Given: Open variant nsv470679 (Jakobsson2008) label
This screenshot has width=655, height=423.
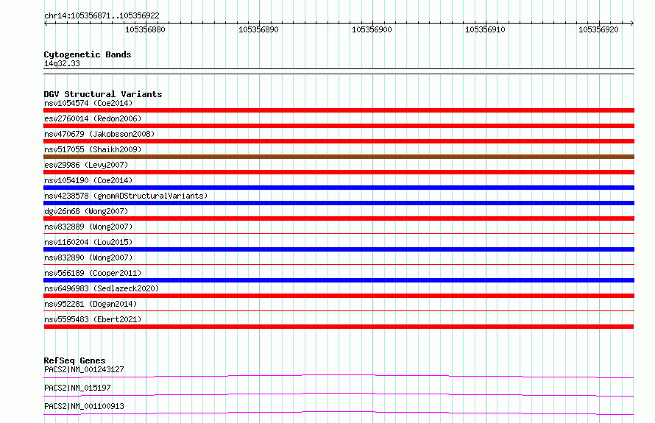Looking at the screenshot, I should pos(99,134).
